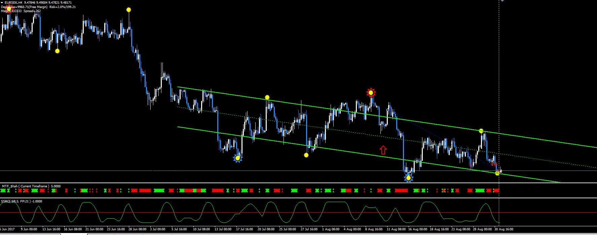Click the Spread=262 readout
597x235 pixels.
(x=32, y=11)
